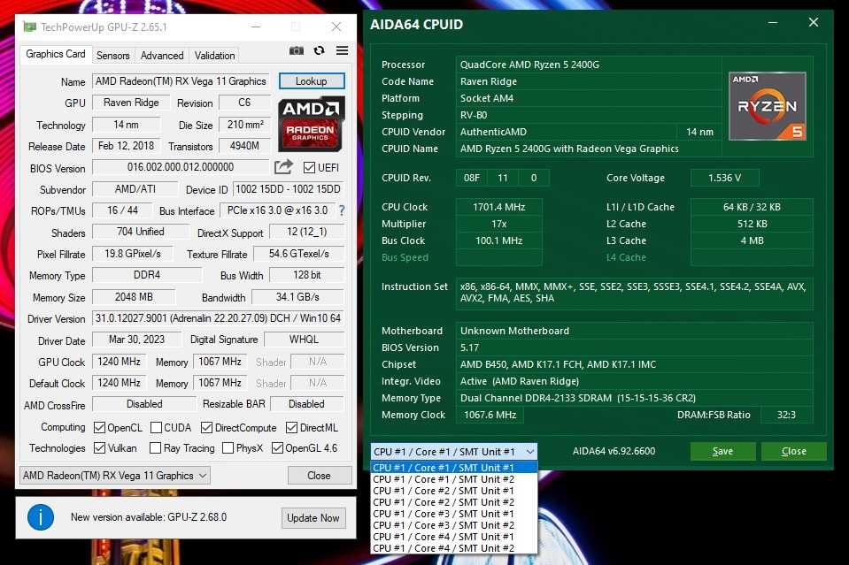This screenshot has width=849, height=565.
Task: Click the BIOS share/export icon
Action: (283, 166)
